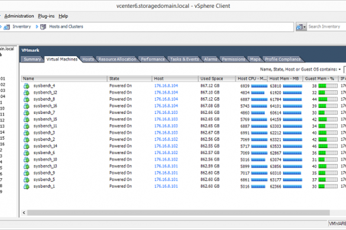346x230 pixels.
Task: Click the sysbench_1 VM icon
Action: (27, 186)
